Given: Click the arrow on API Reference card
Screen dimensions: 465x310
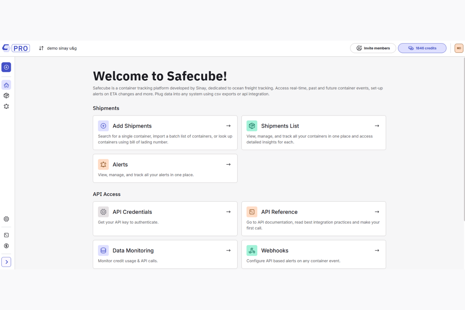Looking at the screenshot, I should point(377,212).
